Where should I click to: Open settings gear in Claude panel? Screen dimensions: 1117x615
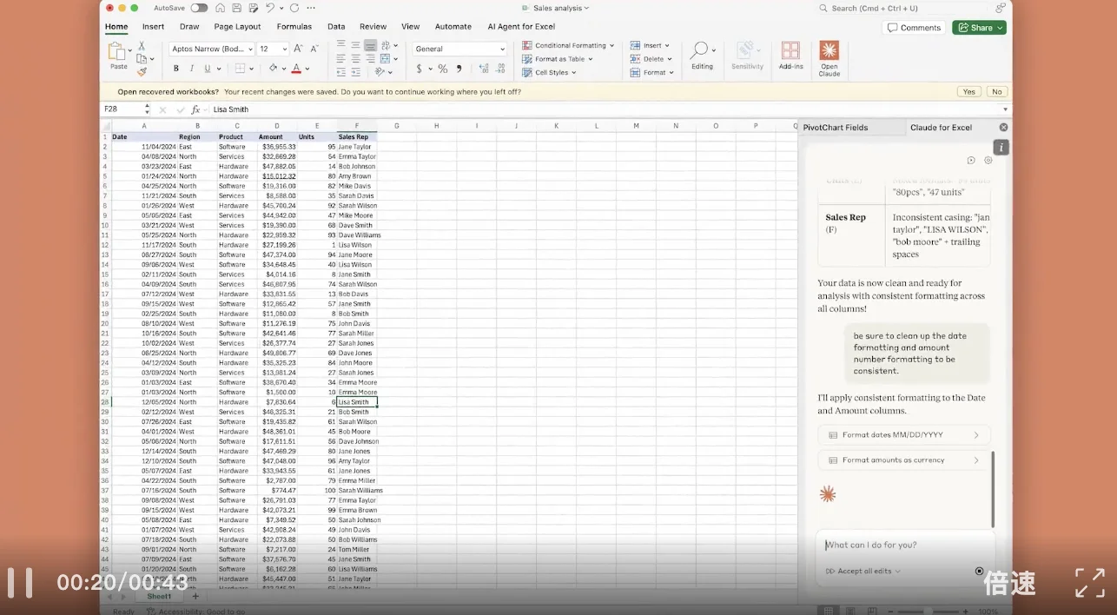click(x=988, y=161)
